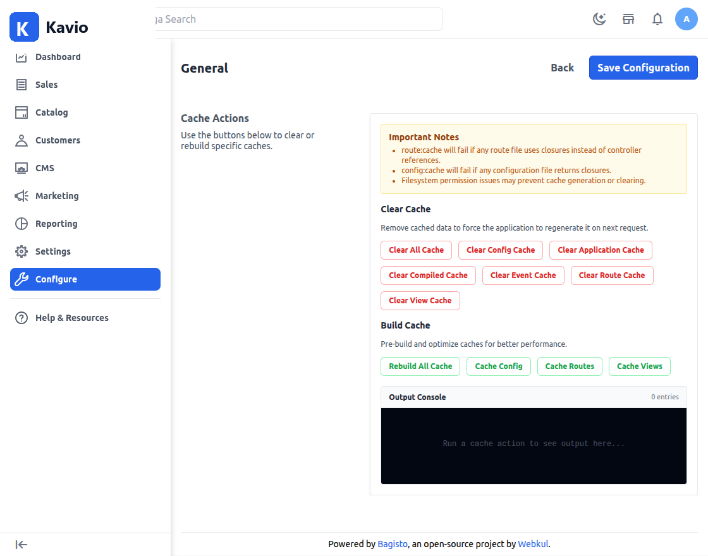Click Clear All Cache button
Viewport: 708px width, 556px height.
coord(416,250)
